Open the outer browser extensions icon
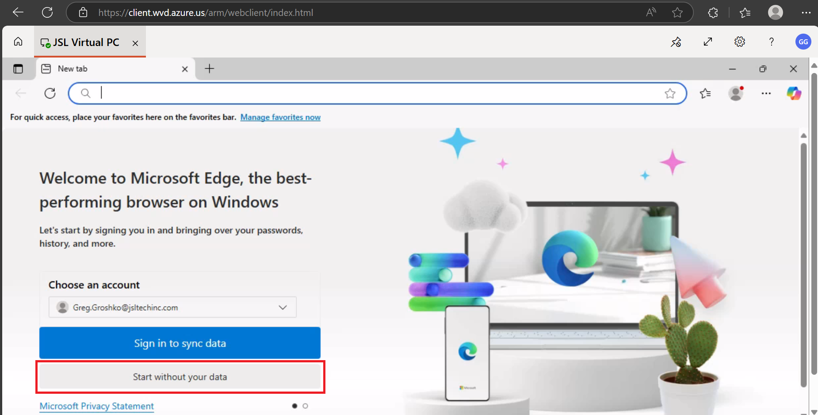 (713, 13)
